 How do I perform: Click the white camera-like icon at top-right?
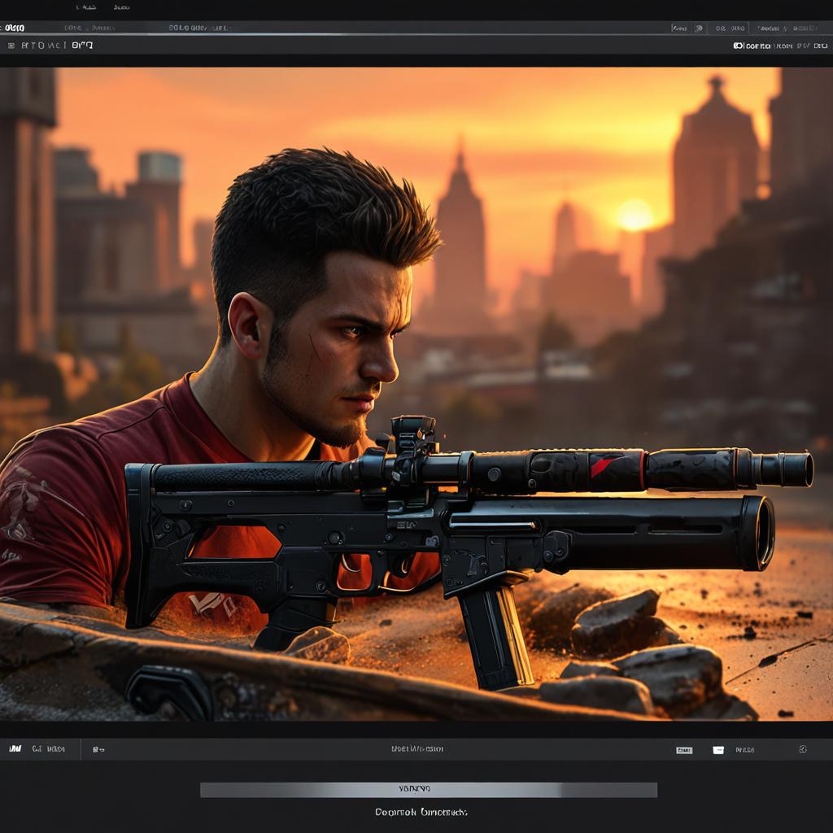click(x=738, y=46)
